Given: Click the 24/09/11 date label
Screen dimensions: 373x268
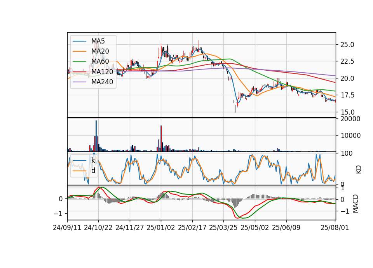Looking at the screenshot, I should (x=67, y=228).
